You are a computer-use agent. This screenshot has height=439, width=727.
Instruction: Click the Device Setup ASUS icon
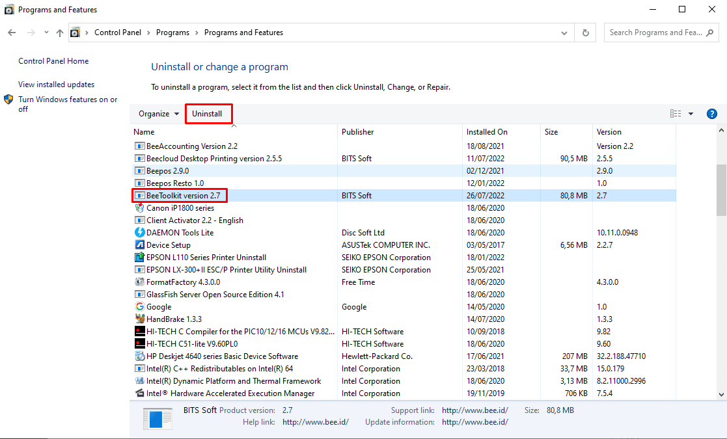[x=139, y=245]
